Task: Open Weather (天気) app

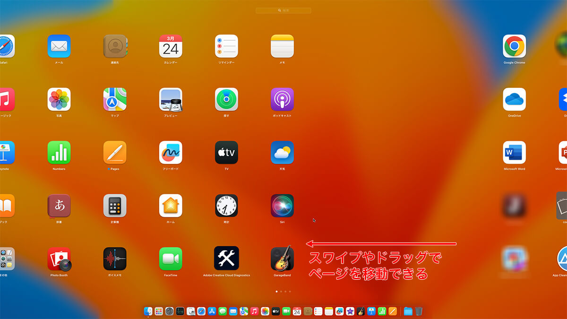Action: point(282,153)
